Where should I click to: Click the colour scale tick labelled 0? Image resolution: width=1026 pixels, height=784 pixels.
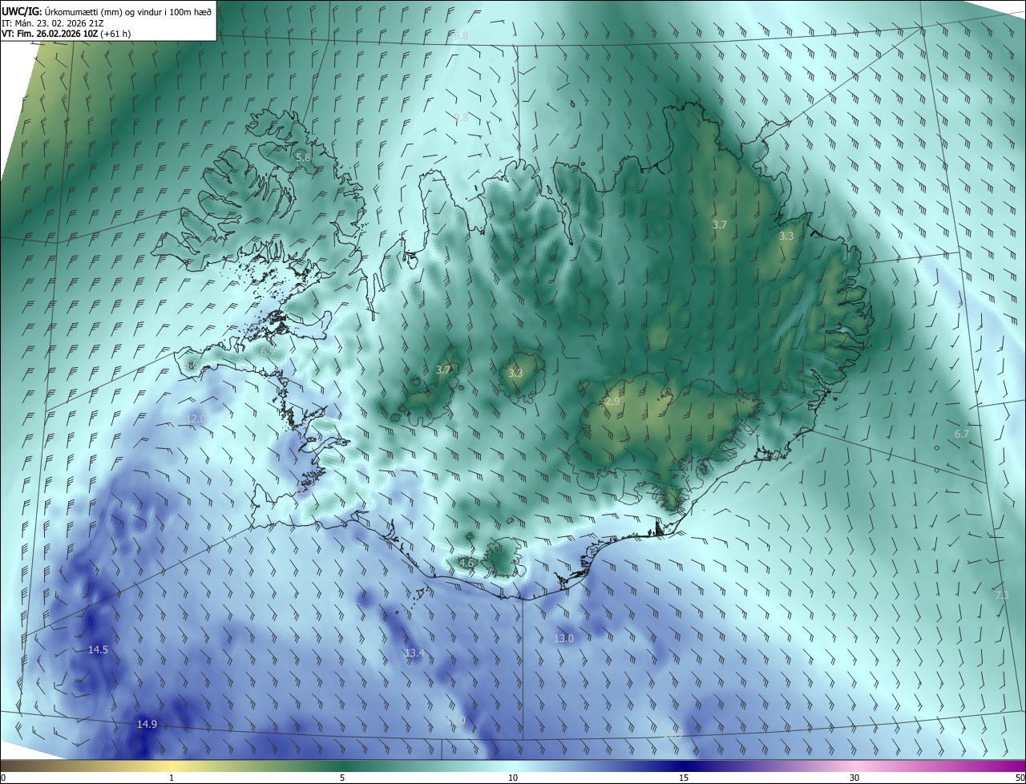(x=3, y=778)
